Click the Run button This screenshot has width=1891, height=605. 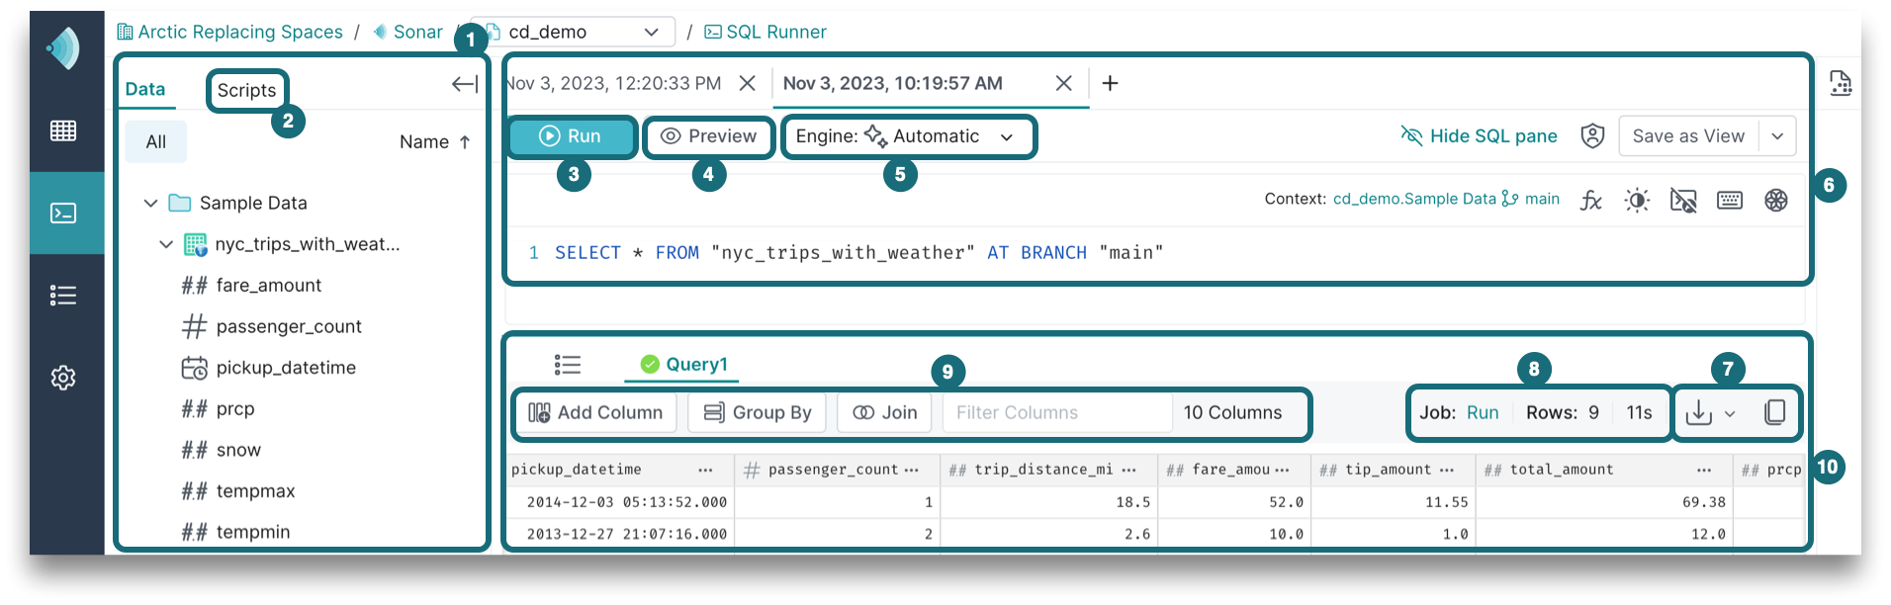coord(571,136)
